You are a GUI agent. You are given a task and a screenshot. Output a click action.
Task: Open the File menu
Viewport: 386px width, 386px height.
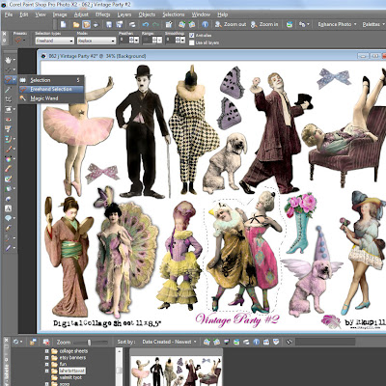click(x=9, y=14)
